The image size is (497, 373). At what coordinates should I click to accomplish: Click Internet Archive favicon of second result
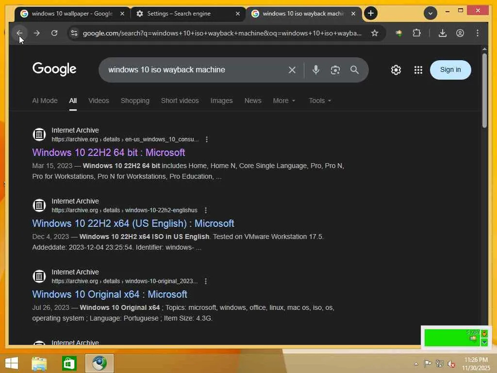[x=39, y=205]
